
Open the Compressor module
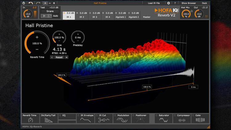(x=182, y=118)
